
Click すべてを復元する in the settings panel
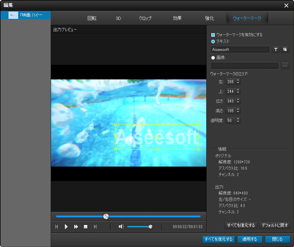pyautogui.click(x=241, y=225)
